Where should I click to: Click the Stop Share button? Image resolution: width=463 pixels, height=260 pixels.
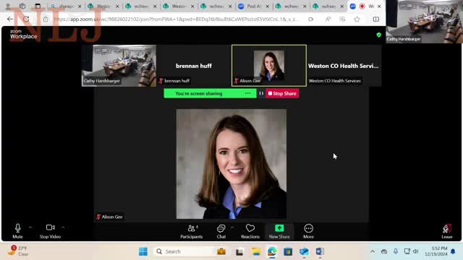(282, 93)
